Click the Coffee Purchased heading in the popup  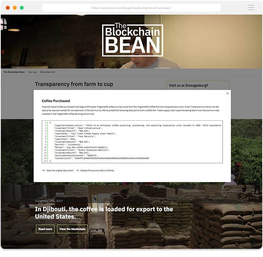point(56,101)
